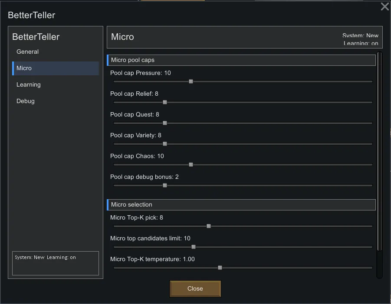Click the Pool cap Relief slider handle
Viewport: 391px width, 304px height.
coord(165,102)
